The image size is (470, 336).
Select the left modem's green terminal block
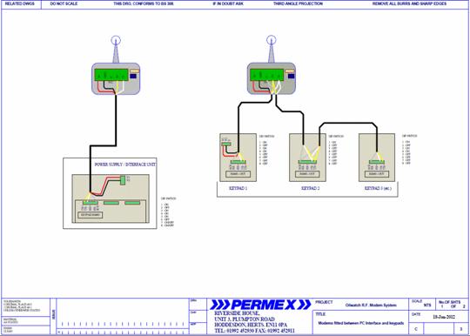(x=111, y=75)
